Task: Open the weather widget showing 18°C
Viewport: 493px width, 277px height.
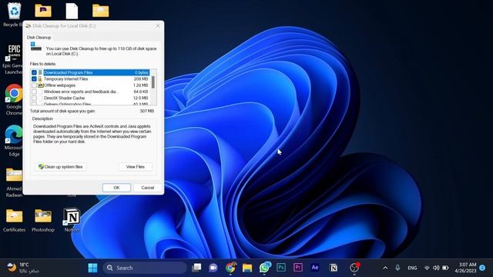Action: (x=22, y=268)
